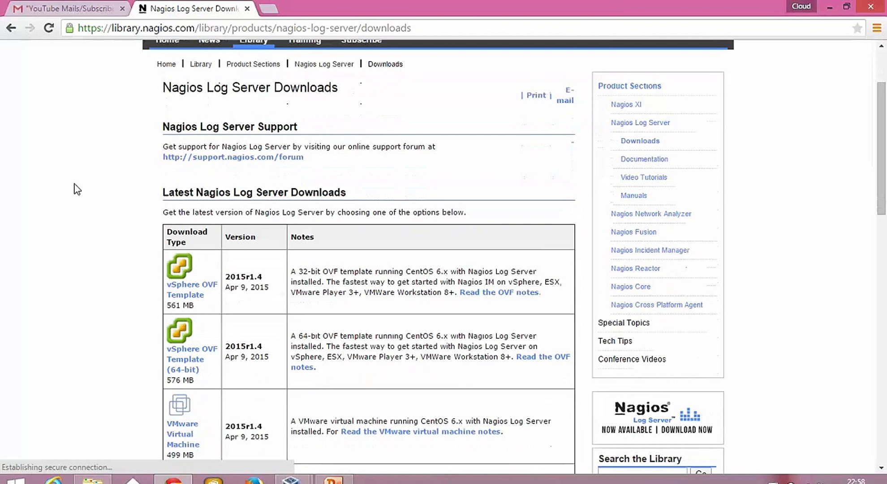The image size is (887, 484).
Task: Open Library in the breadcrumb trail
Action: point(201,64)
